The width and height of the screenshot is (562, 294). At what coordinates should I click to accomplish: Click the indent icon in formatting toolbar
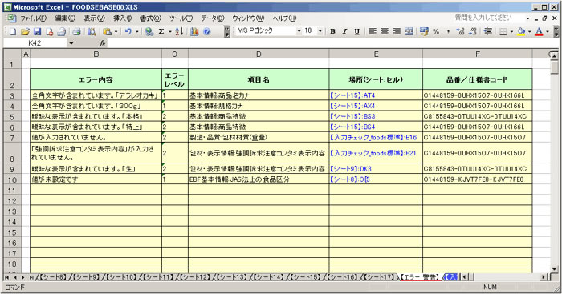tap(488, 31)
